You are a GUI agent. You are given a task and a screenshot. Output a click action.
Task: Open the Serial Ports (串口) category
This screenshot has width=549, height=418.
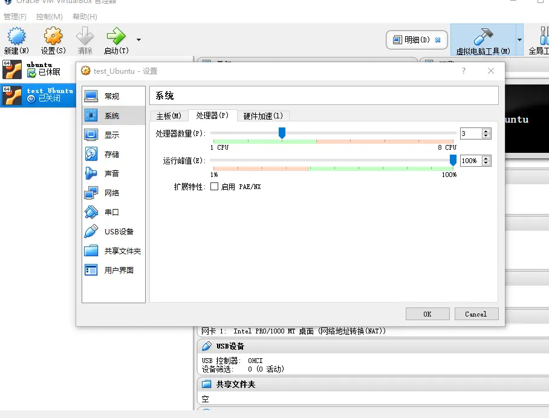[114, 212]
